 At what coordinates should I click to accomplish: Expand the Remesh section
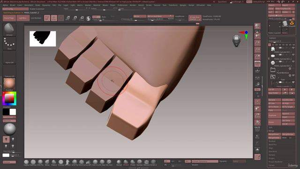272,155
